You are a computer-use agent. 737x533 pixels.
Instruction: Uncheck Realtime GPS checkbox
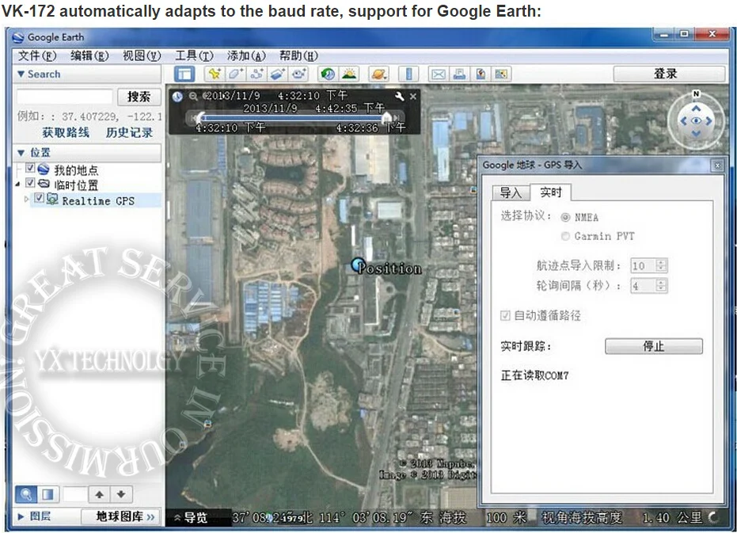coord(40,198)
